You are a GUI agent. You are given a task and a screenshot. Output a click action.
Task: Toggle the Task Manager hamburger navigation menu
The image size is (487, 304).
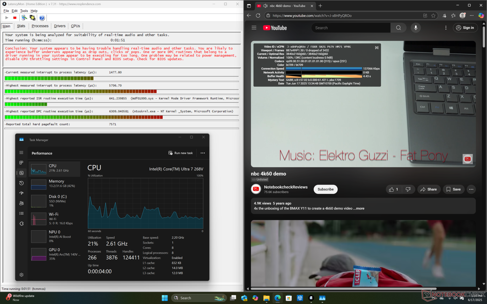[x=21, y=153]
